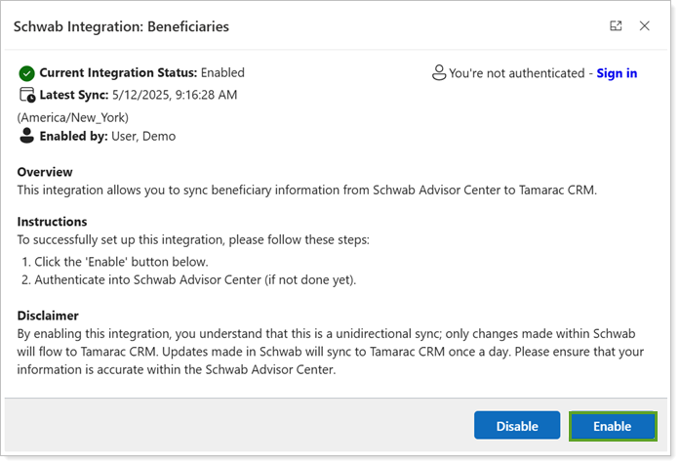
Task: Pop out the dialog using expand icon
Action: click(x=616, y=26)
